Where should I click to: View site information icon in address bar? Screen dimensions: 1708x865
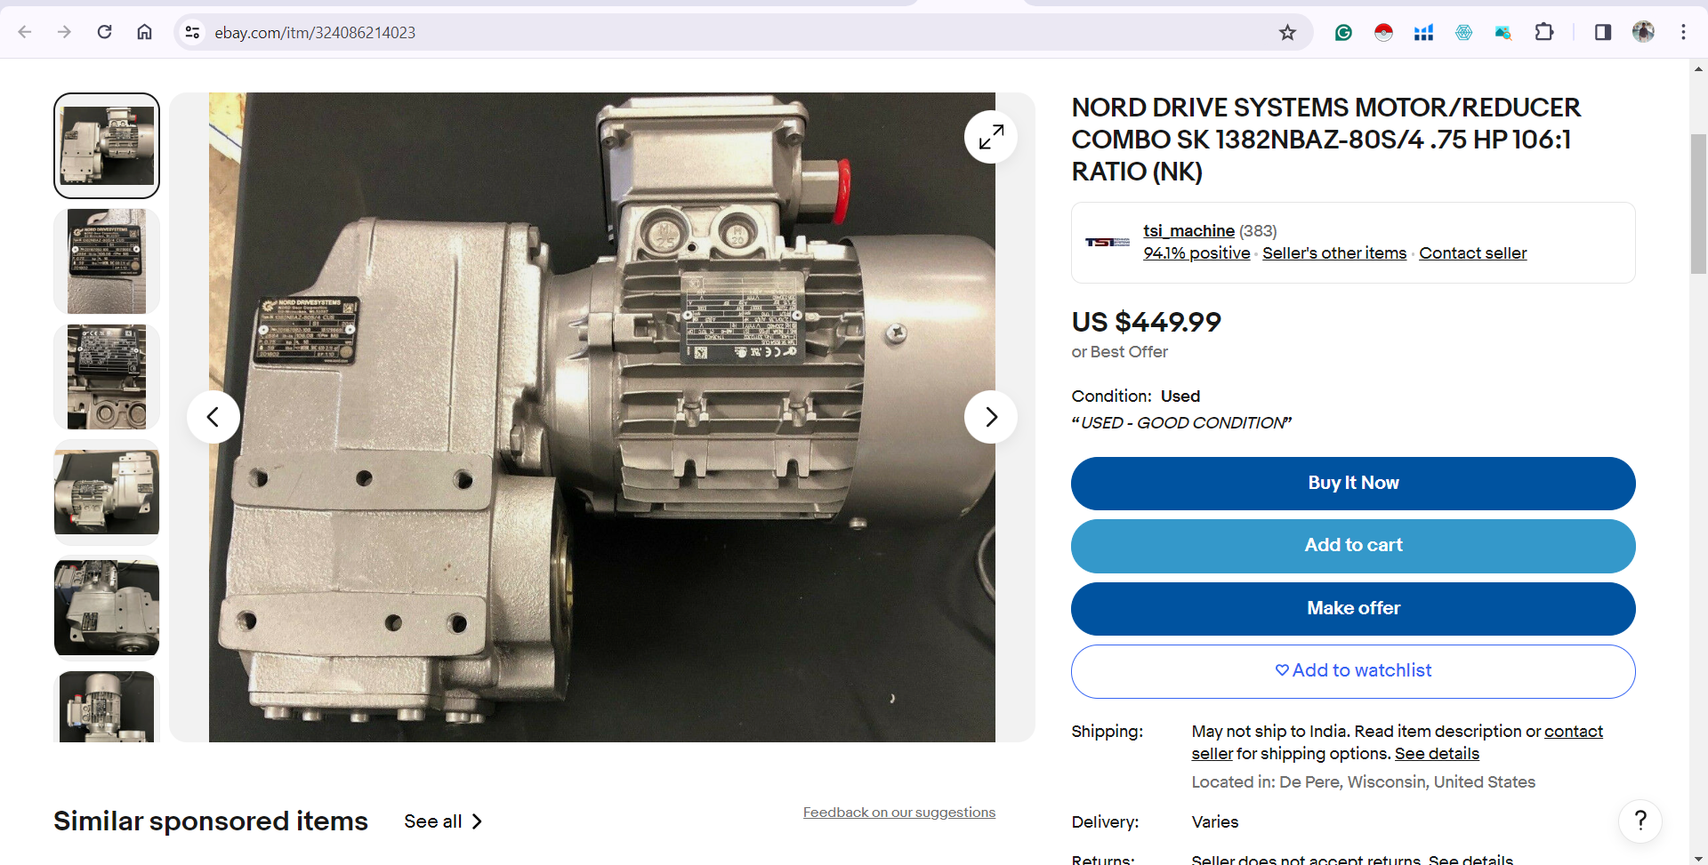(x=192, y=32)
